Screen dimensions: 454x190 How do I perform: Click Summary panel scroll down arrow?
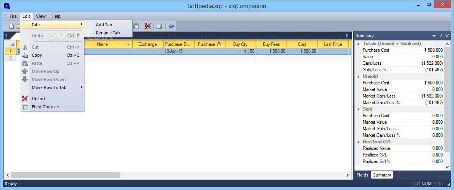[x=447, y=167]
